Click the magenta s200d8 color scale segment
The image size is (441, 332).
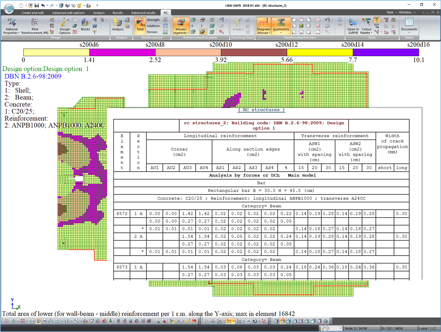point(122,52)
